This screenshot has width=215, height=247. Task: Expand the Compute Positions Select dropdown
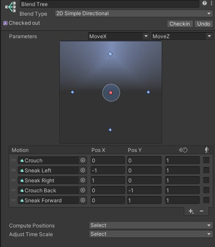151,225
